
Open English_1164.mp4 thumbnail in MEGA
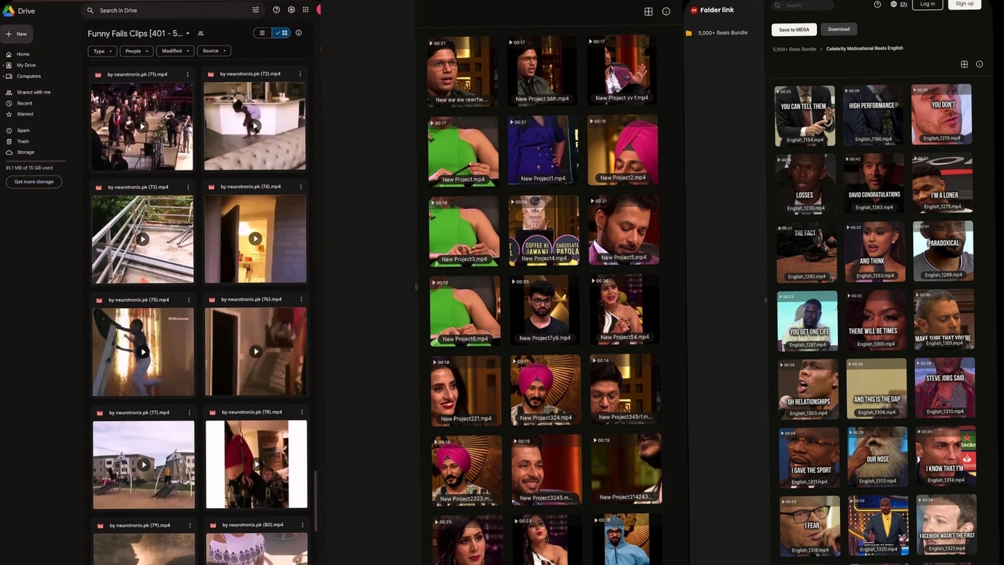pos(805,115)
